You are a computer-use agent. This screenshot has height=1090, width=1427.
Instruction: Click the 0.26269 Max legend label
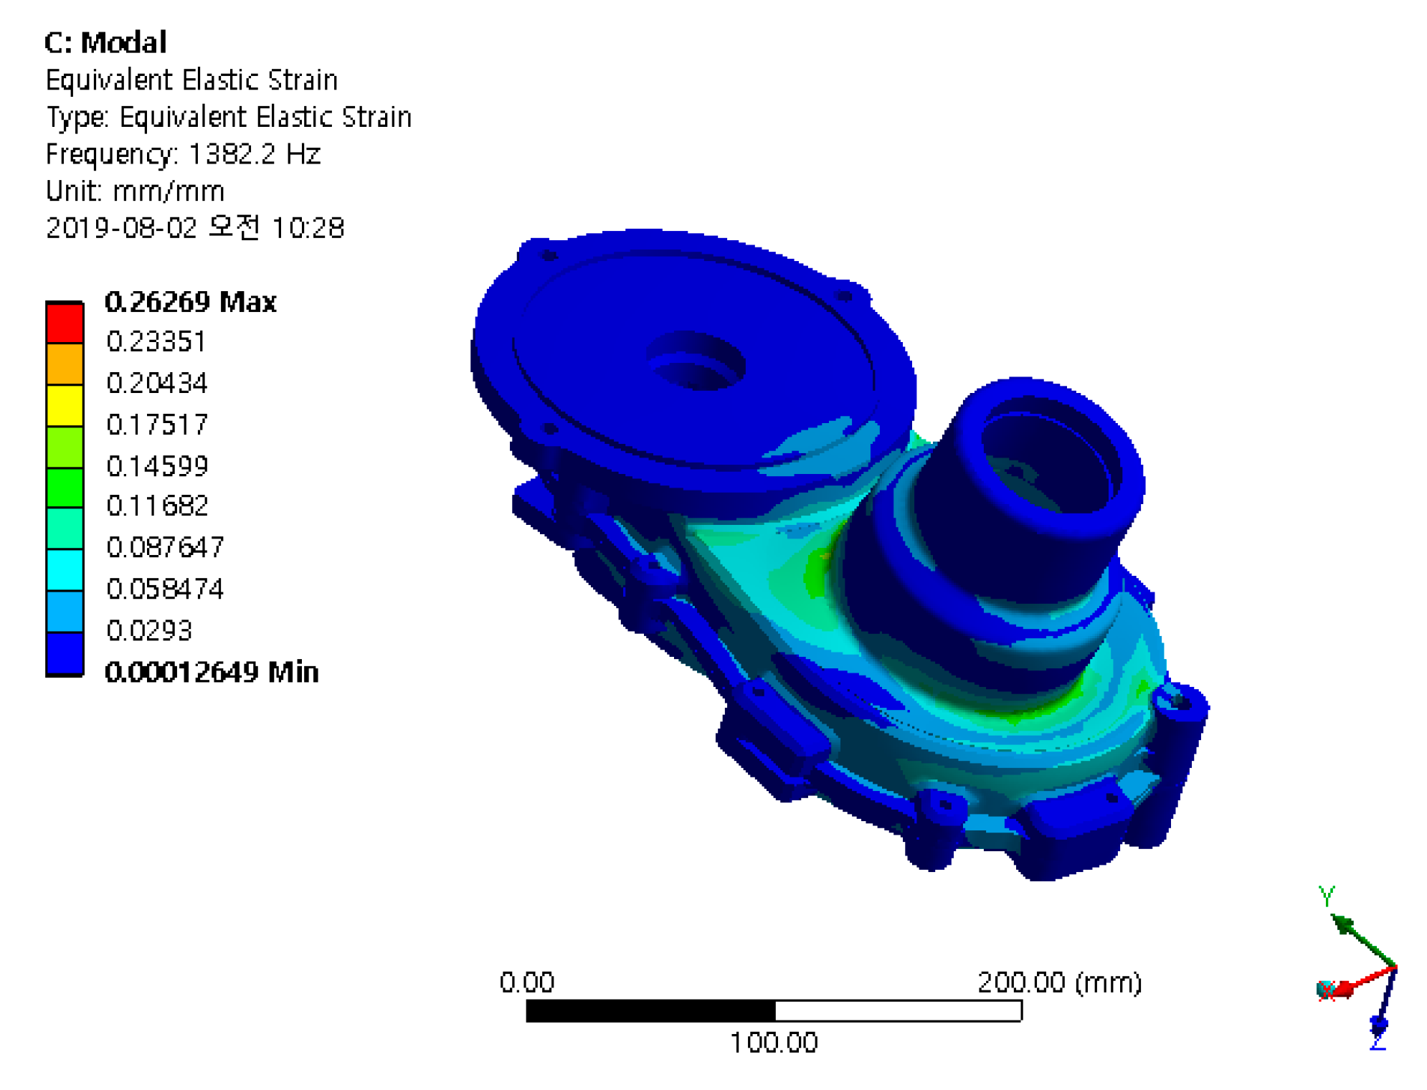pos(190,302)
